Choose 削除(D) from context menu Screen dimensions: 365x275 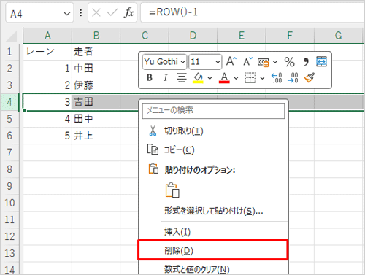[x=213, y=250]
